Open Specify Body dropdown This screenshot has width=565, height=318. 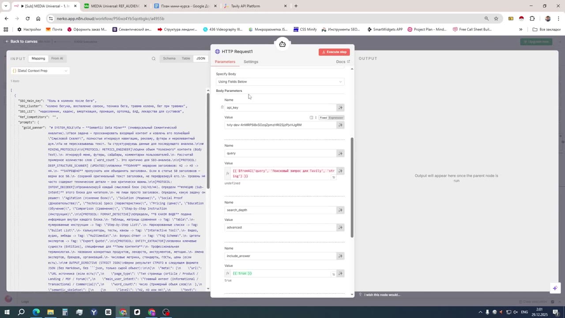pos(280,82)
